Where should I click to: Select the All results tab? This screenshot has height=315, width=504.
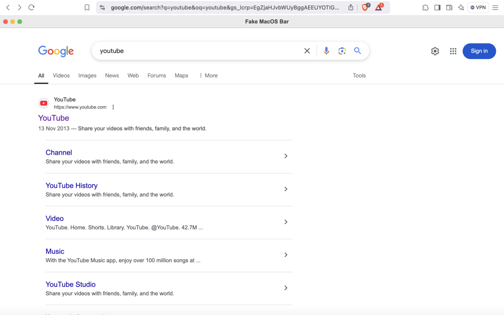[41, 76]
